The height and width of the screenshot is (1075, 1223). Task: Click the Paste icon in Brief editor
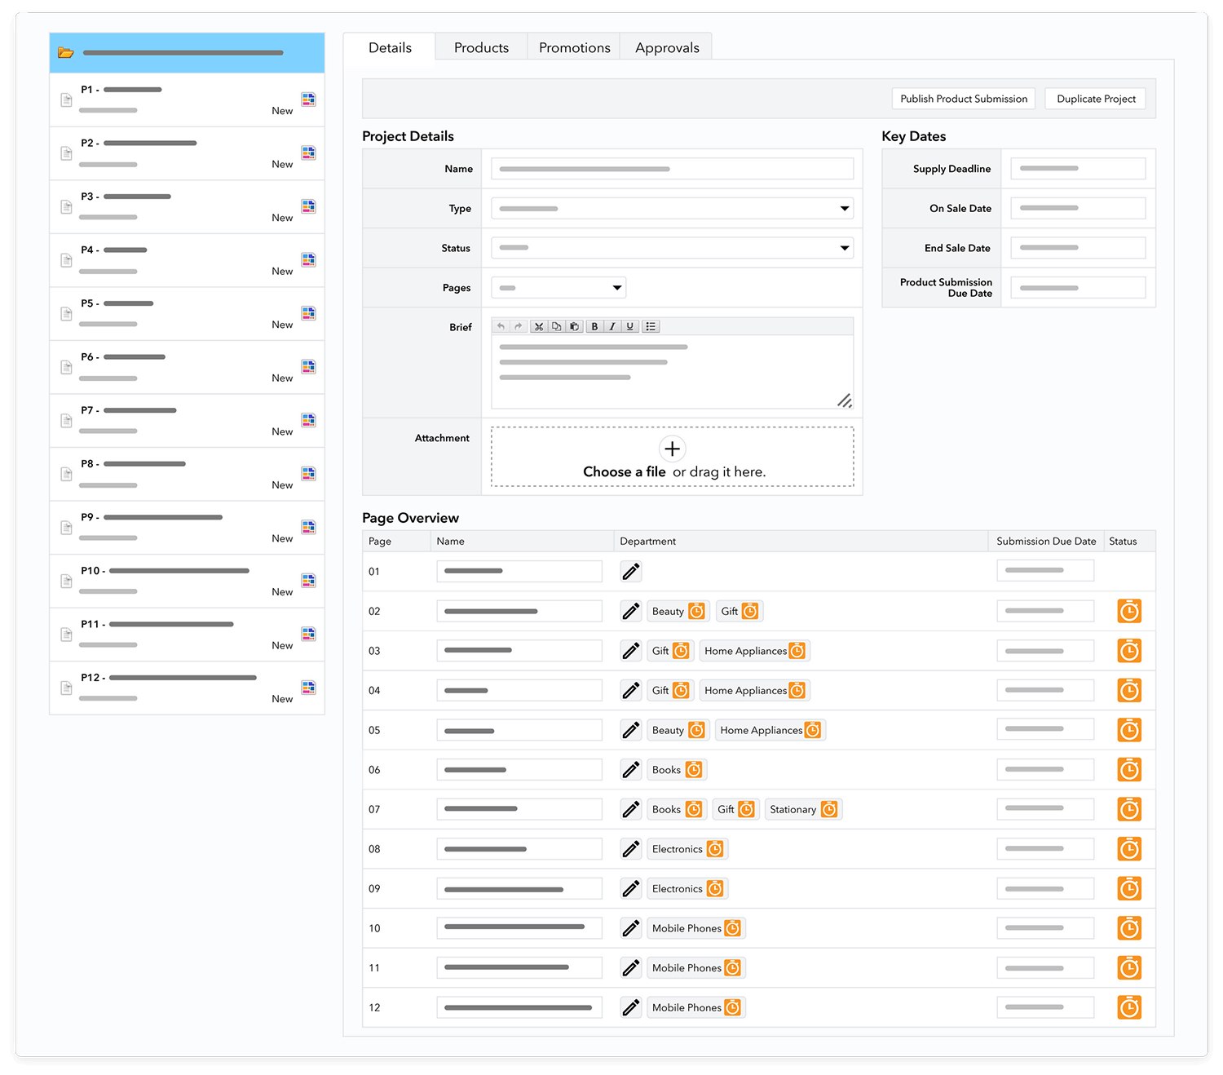pyautogui.click(x=574, y=326)
